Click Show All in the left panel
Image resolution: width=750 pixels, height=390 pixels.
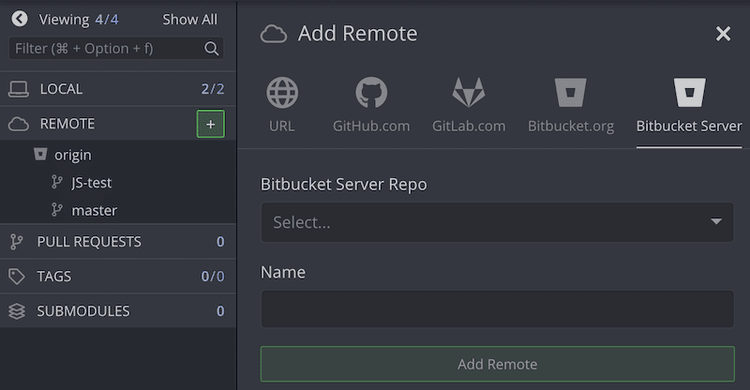189,19
